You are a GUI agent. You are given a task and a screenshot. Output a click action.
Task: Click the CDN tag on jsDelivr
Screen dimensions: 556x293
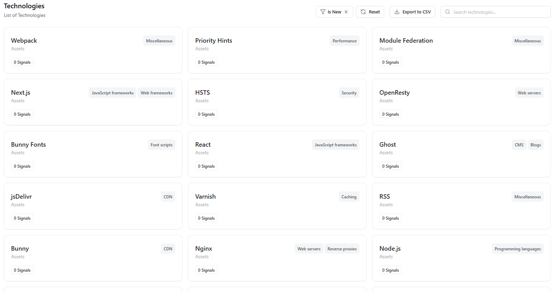pos(168,197)
